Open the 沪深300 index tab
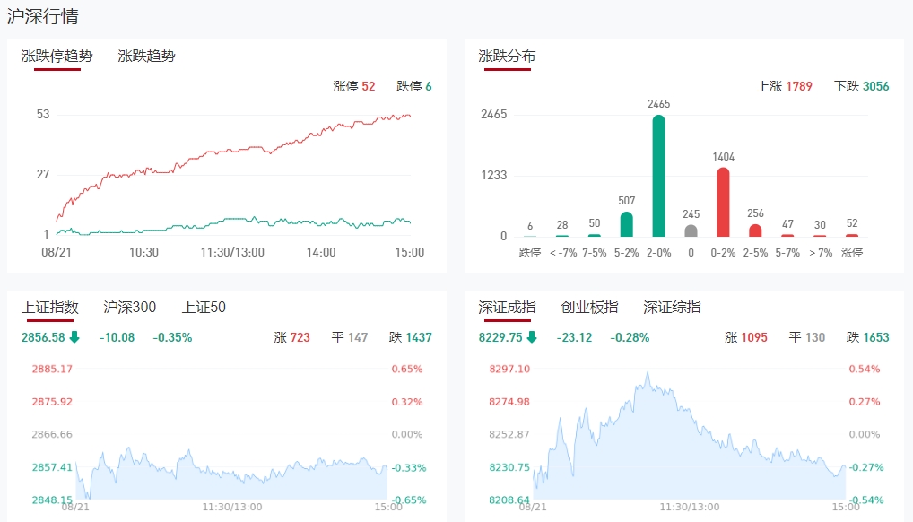913x522 pixels. (129, 308)
